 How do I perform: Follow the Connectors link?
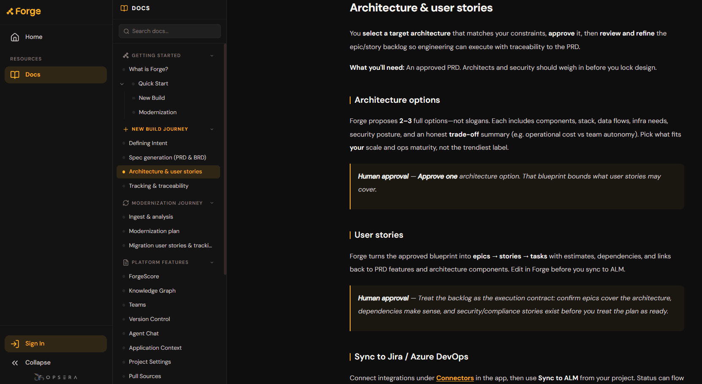coord(455,378)
